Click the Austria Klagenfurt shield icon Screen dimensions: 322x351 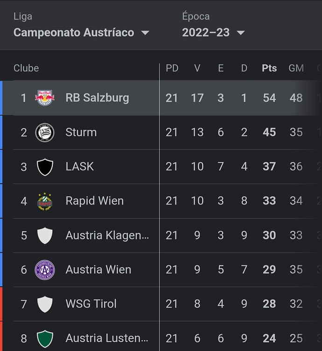click(45, 235)
